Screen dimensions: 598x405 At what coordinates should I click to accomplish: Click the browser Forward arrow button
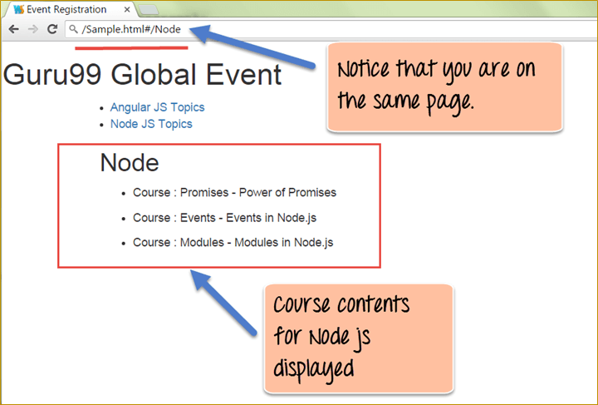point(32,28)
